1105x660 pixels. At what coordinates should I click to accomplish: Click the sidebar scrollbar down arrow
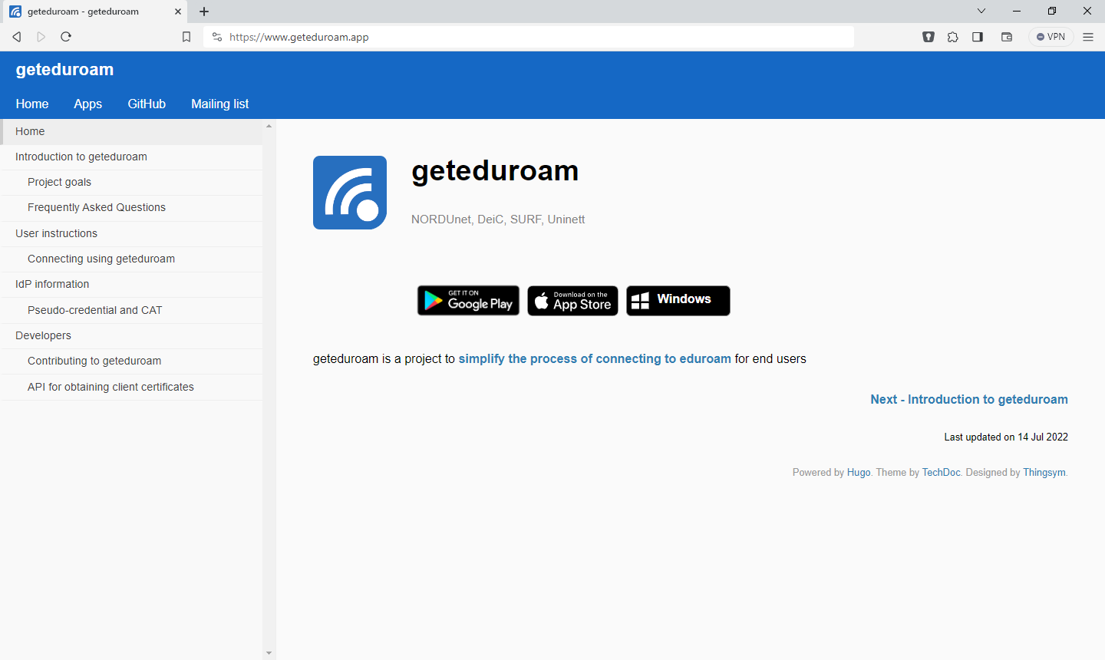tap(269, 653)
